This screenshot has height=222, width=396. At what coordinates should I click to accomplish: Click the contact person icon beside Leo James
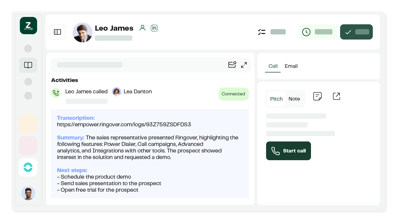142,28
